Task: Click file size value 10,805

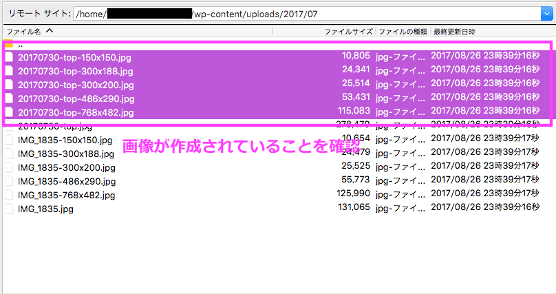Action: (x=356, y=56)
